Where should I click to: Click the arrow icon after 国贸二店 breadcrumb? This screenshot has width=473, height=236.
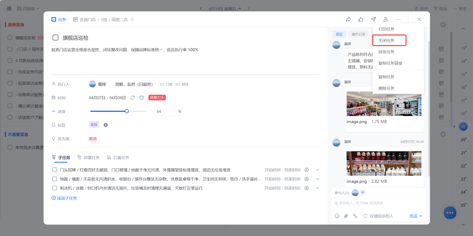pyautogui.click(x=132, y=19)
